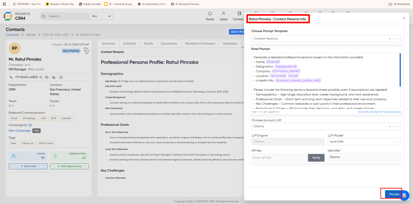The height and width of the screenshot is (204, 413).
Task: Open the AI-Powered Procure... bookmark
Action: tap(186, 4)
